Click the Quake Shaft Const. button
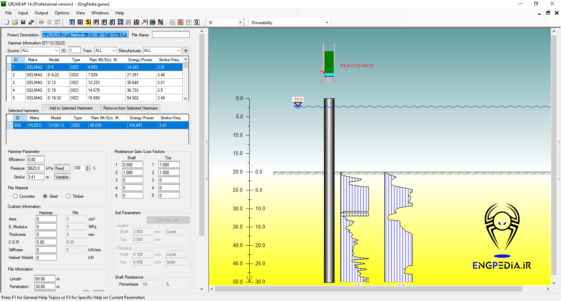 (x=176, y=232)
